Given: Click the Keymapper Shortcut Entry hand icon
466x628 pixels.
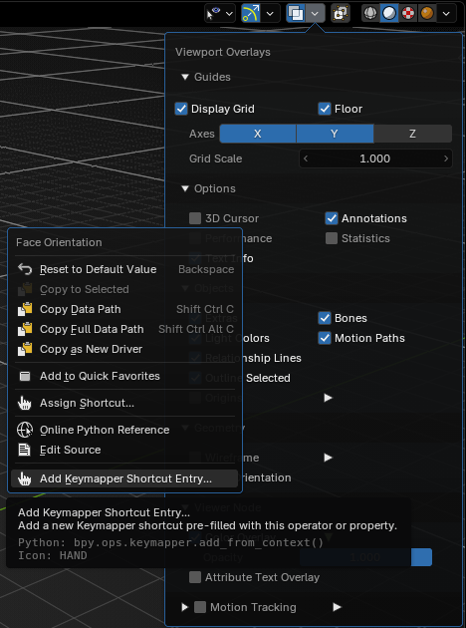Looking at the screenshot, I should click(x=25, y=478).
